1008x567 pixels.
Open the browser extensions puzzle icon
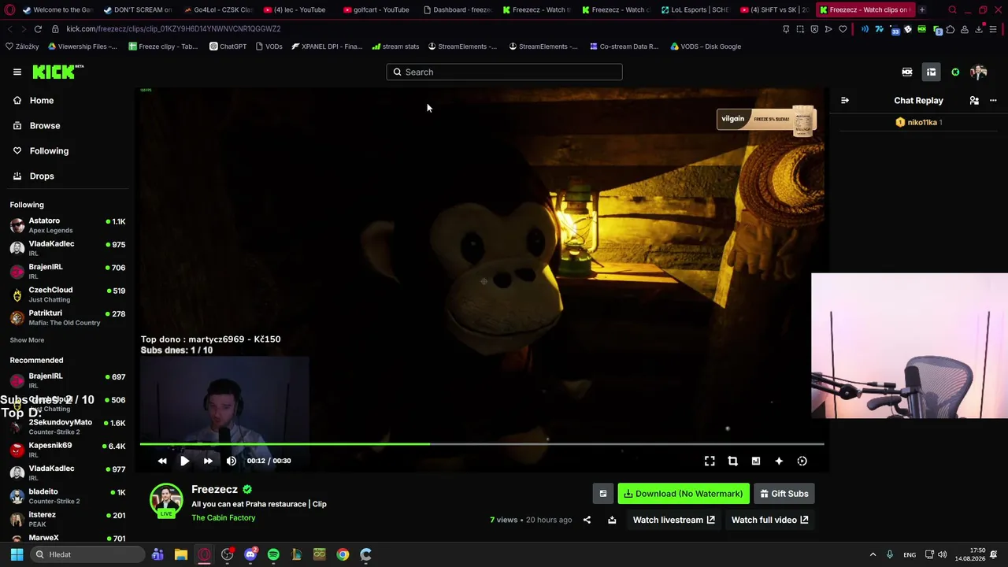tap(951, 30)
